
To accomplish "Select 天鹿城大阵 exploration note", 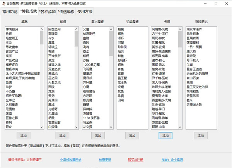I will [x=194, y=104].
